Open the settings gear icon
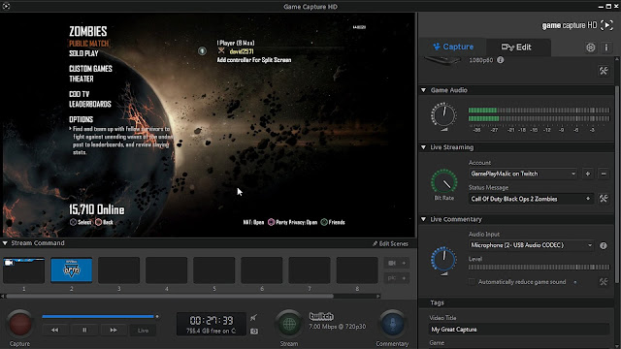 click(591, 48)
